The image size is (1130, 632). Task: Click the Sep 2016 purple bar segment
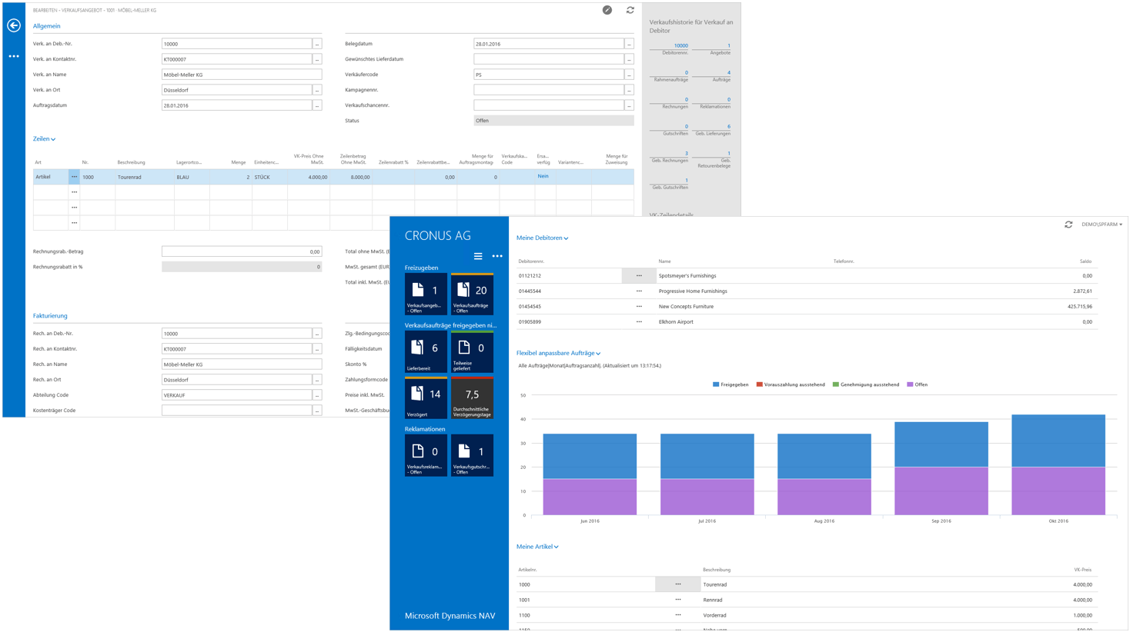tap(941, 491)
